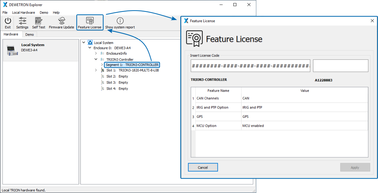The height and width of the screenshot is (193, 378).
Task: Click the Value column header
Action: (305, 91)
